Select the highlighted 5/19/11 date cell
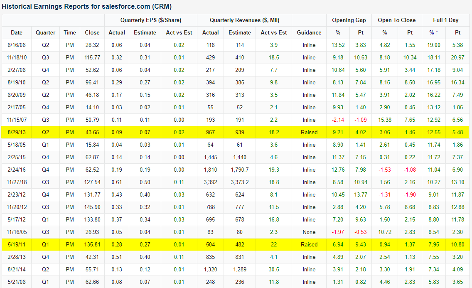This screenshot has width=472, height=288. coord(17,244)
